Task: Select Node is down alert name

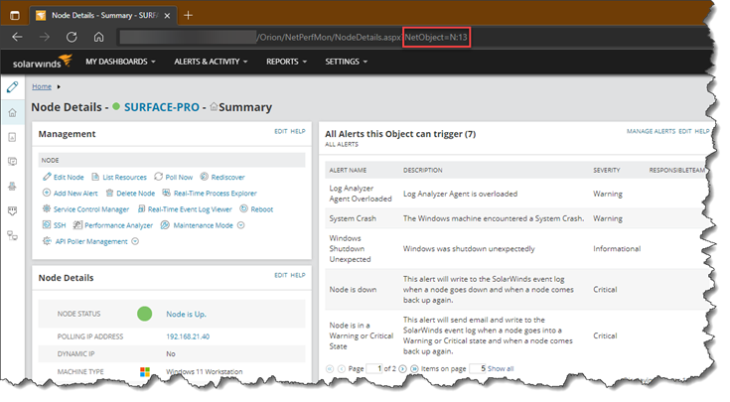Action: (x=353, y=290)
